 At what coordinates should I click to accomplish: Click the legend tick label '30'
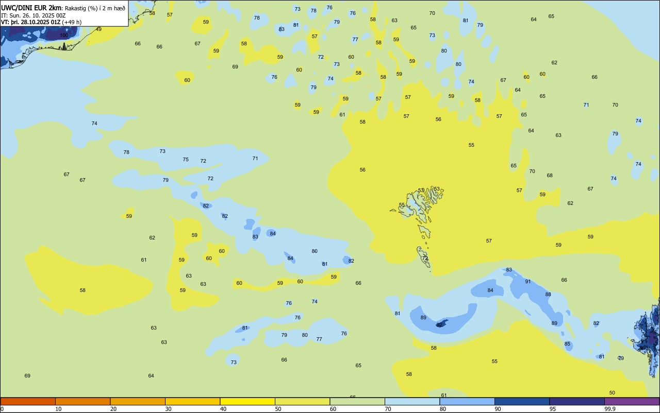[169, 409]
